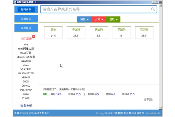Click the 查看全部 link
Viewport: 175px width, 117px height.
tap(26, 106)
